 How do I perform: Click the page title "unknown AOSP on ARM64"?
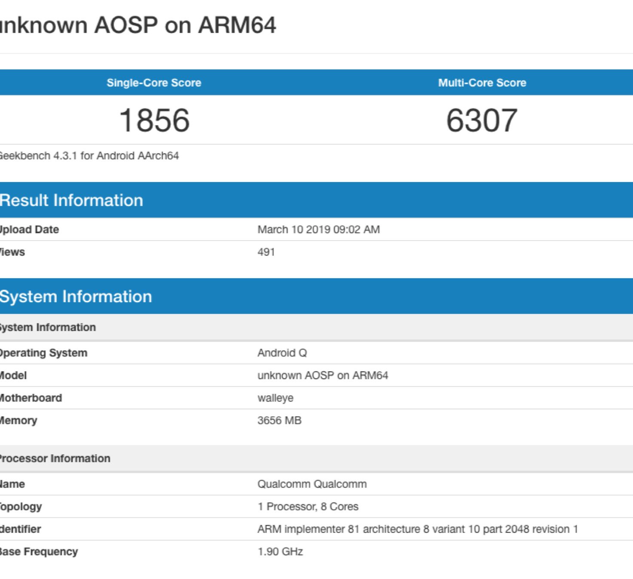138,25
